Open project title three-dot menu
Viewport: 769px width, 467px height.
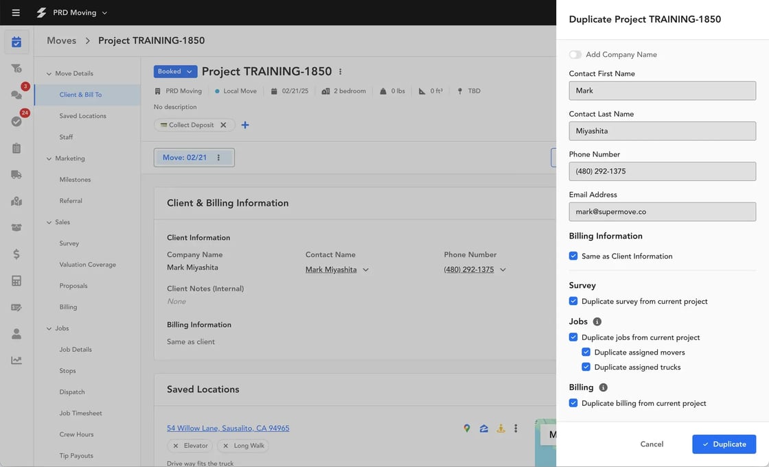[341, 71]
